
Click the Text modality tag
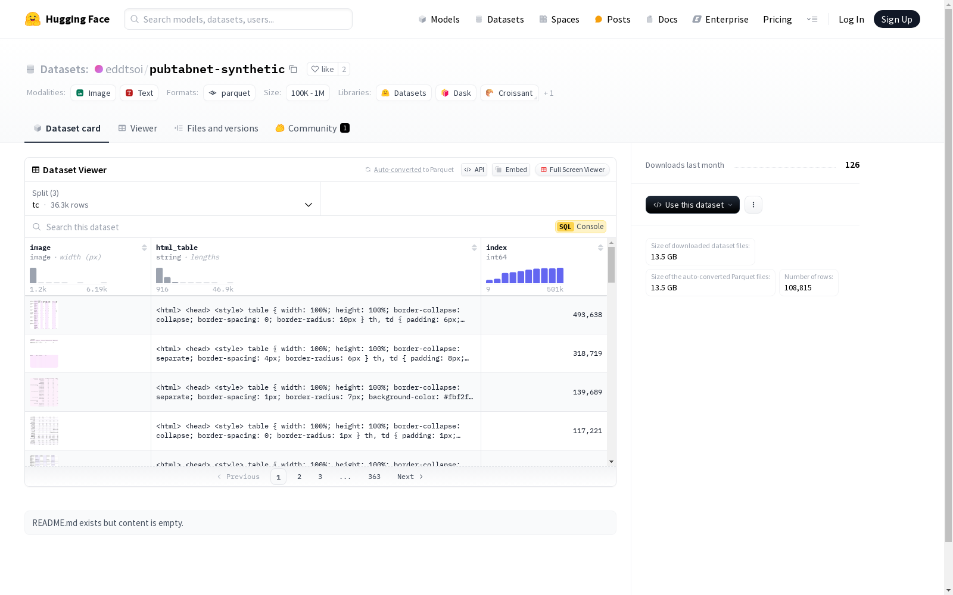coord(139,93)
